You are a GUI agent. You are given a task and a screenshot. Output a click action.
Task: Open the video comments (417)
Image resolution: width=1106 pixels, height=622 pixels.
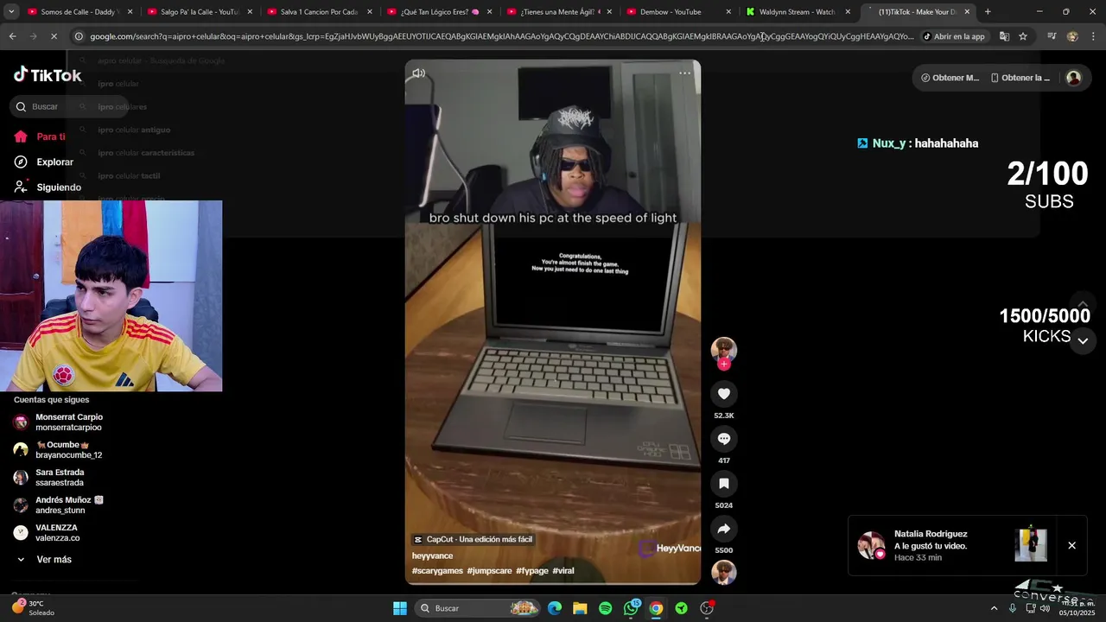click(724, 439)
